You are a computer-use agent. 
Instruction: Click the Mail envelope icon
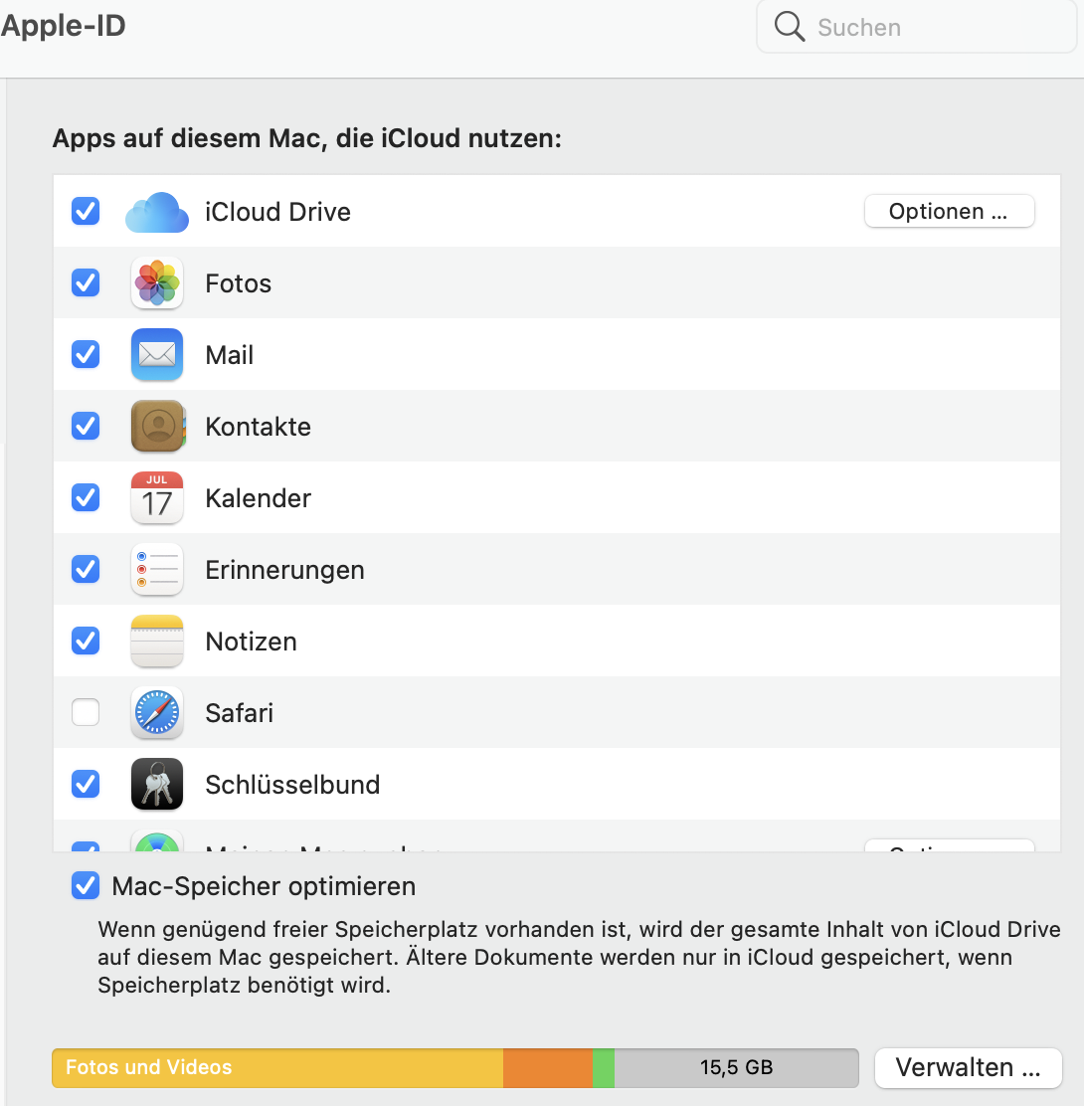156,355
